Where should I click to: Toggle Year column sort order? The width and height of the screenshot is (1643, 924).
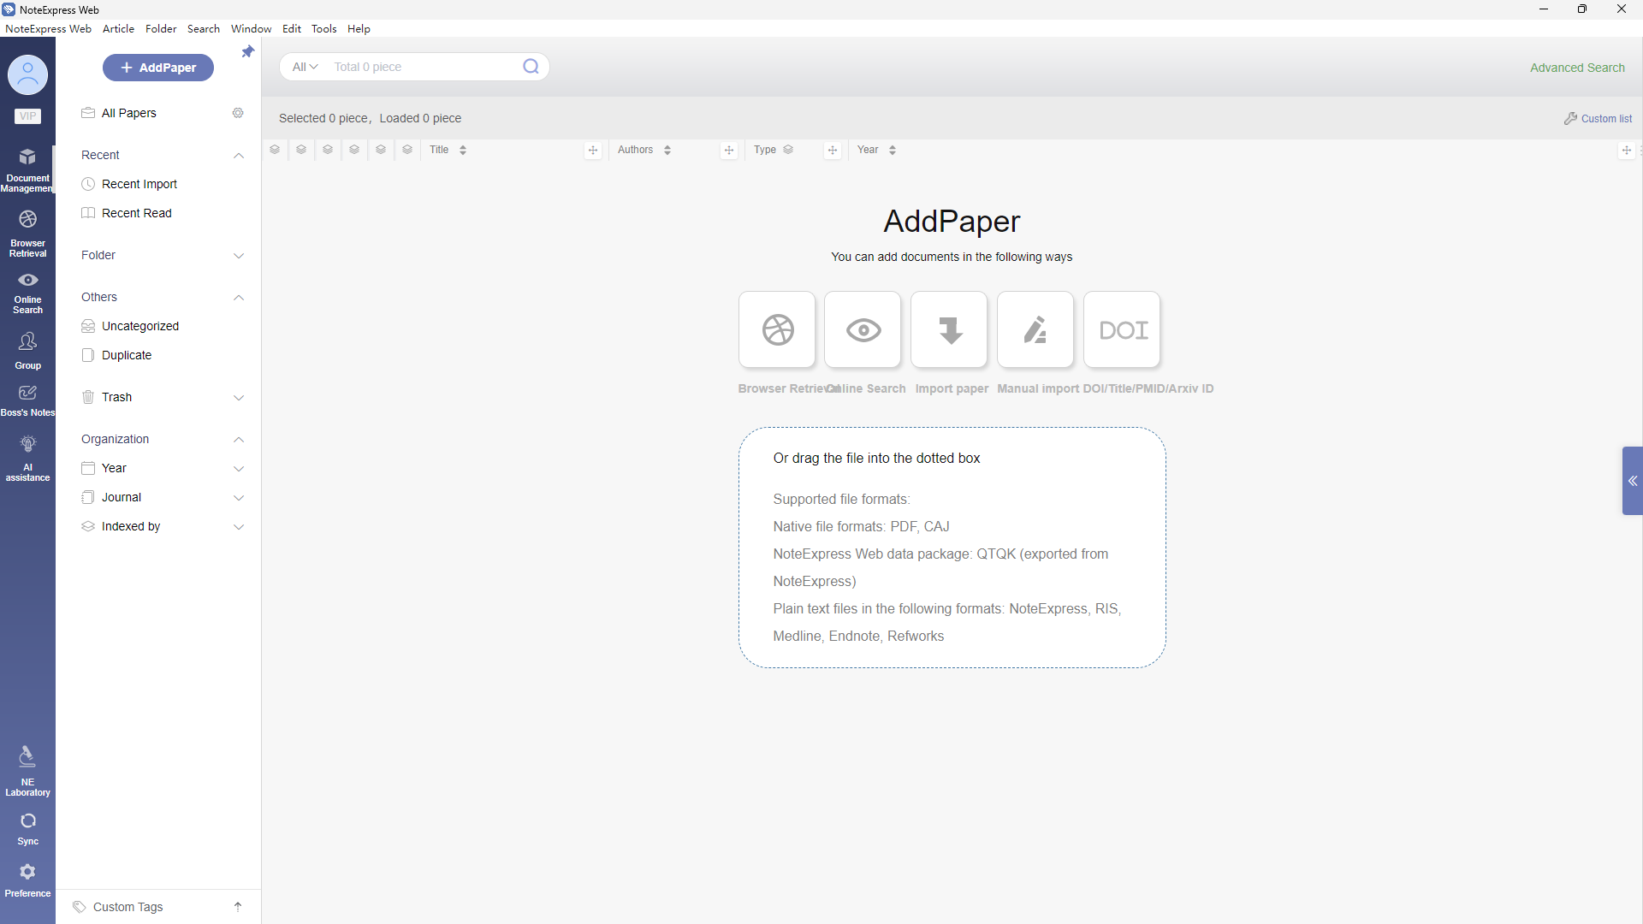[893, 150]
